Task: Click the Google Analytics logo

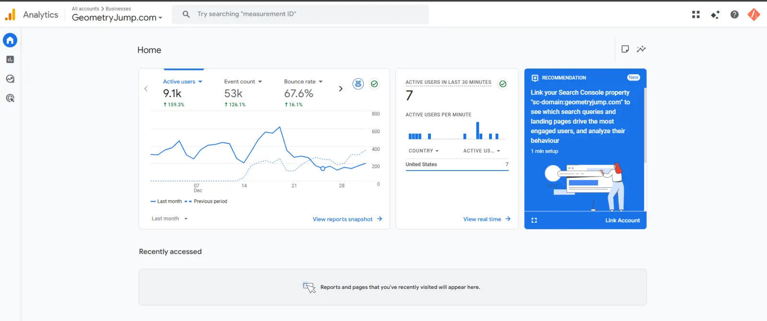Action: pos(10,15)
